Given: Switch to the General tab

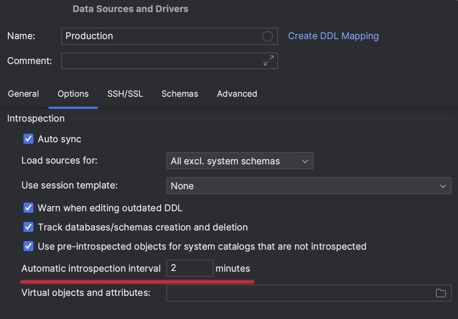Looking at the screenshot, I should tap(23, 94).
